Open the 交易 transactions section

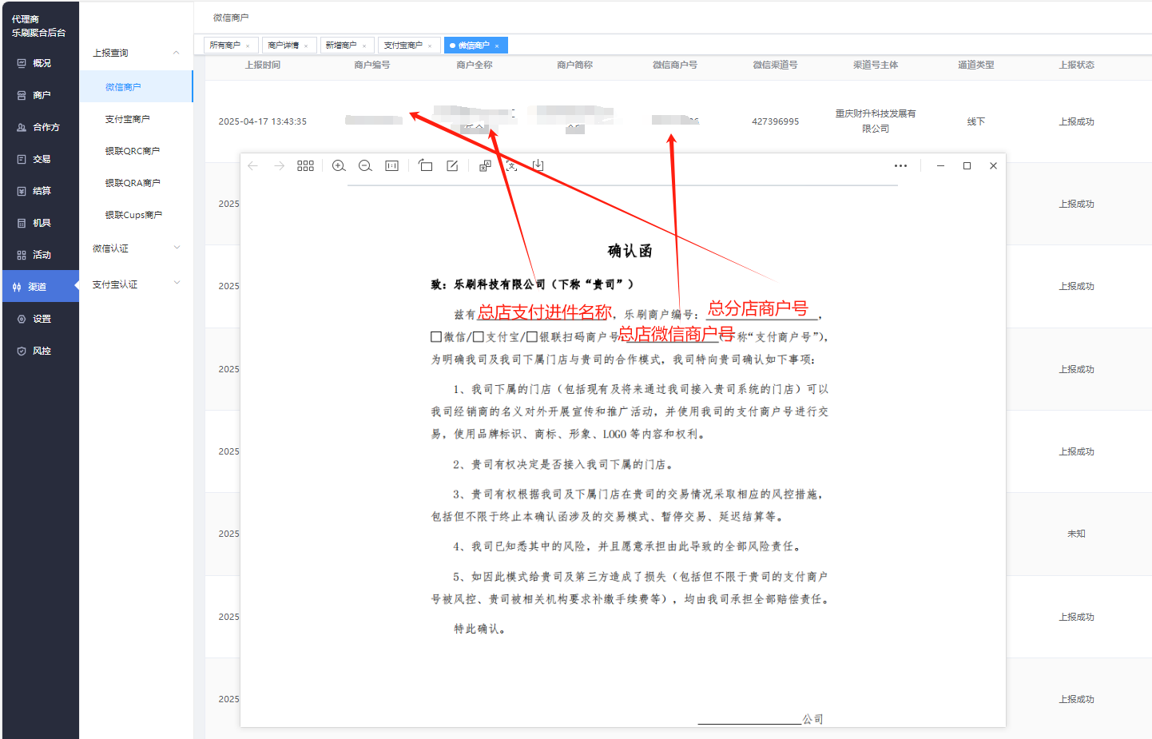tap(41, 159)
